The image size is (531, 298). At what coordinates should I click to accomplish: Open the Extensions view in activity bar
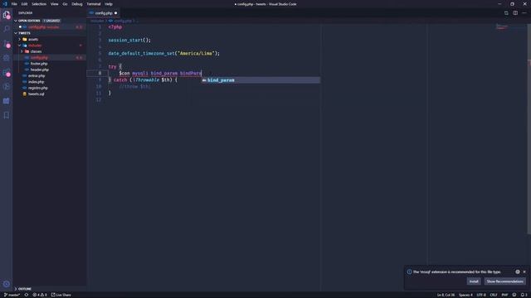(x=6, y=72)
